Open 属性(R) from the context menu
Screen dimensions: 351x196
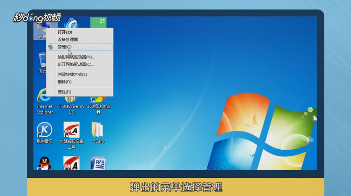tap(79, 92)
